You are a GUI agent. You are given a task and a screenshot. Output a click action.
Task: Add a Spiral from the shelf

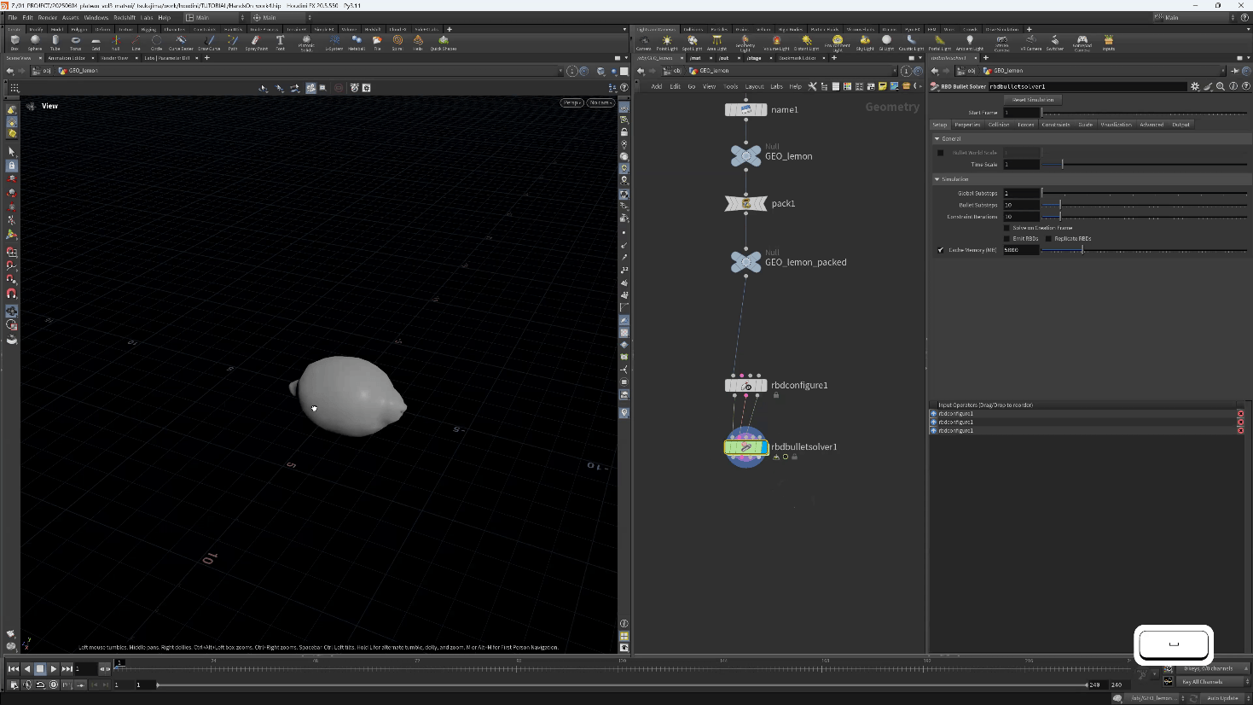click(x=397, y=42)
